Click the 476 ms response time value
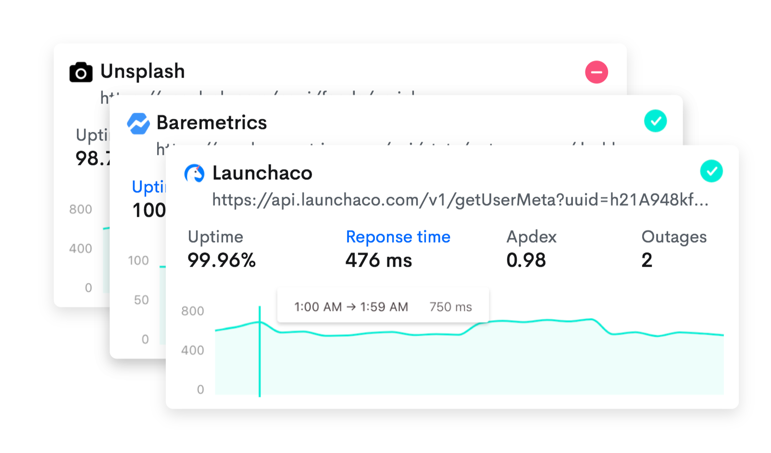 click(x=379, y=260)
